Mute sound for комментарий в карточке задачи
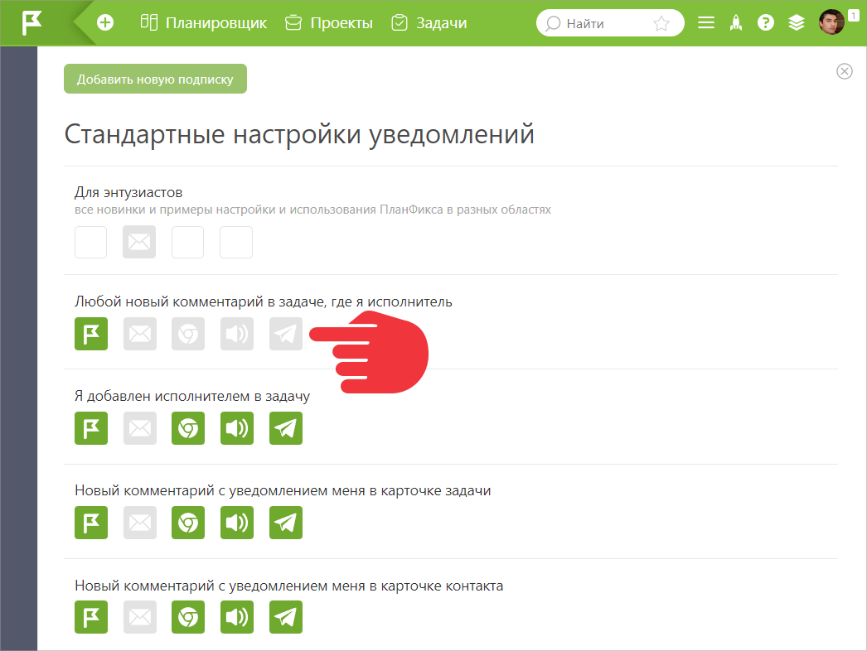 click(237, 523)
